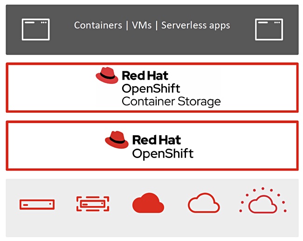The height and width of the screenshot is (241, 303).
Task: Click the Red Hat wordmark above Container Storage
Action: (x=145, y=76)
